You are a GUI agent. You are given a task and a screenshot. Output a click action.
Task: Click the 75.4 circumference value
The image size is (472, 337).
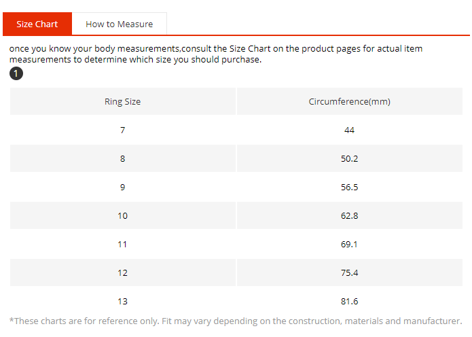pos(349,272)
